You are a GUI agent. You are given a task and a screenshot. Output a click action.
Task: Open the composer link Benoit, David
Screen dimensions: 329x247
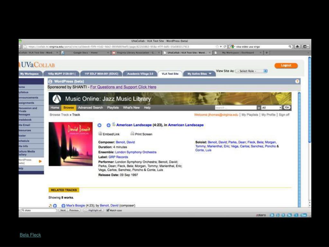[x=125, y=142]
